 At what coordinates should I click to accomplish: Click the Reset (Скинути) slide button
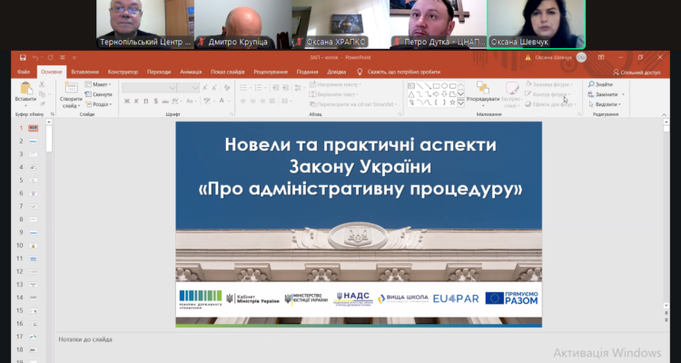click(x=100, y=94)
